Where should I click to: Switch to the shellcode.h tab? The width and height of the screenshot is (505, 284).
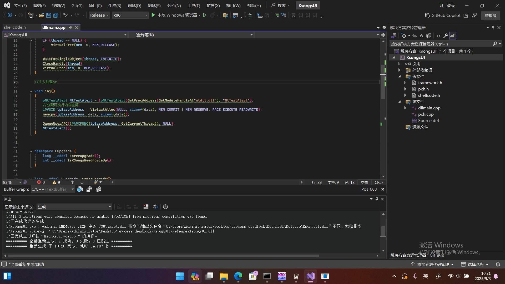15,27
